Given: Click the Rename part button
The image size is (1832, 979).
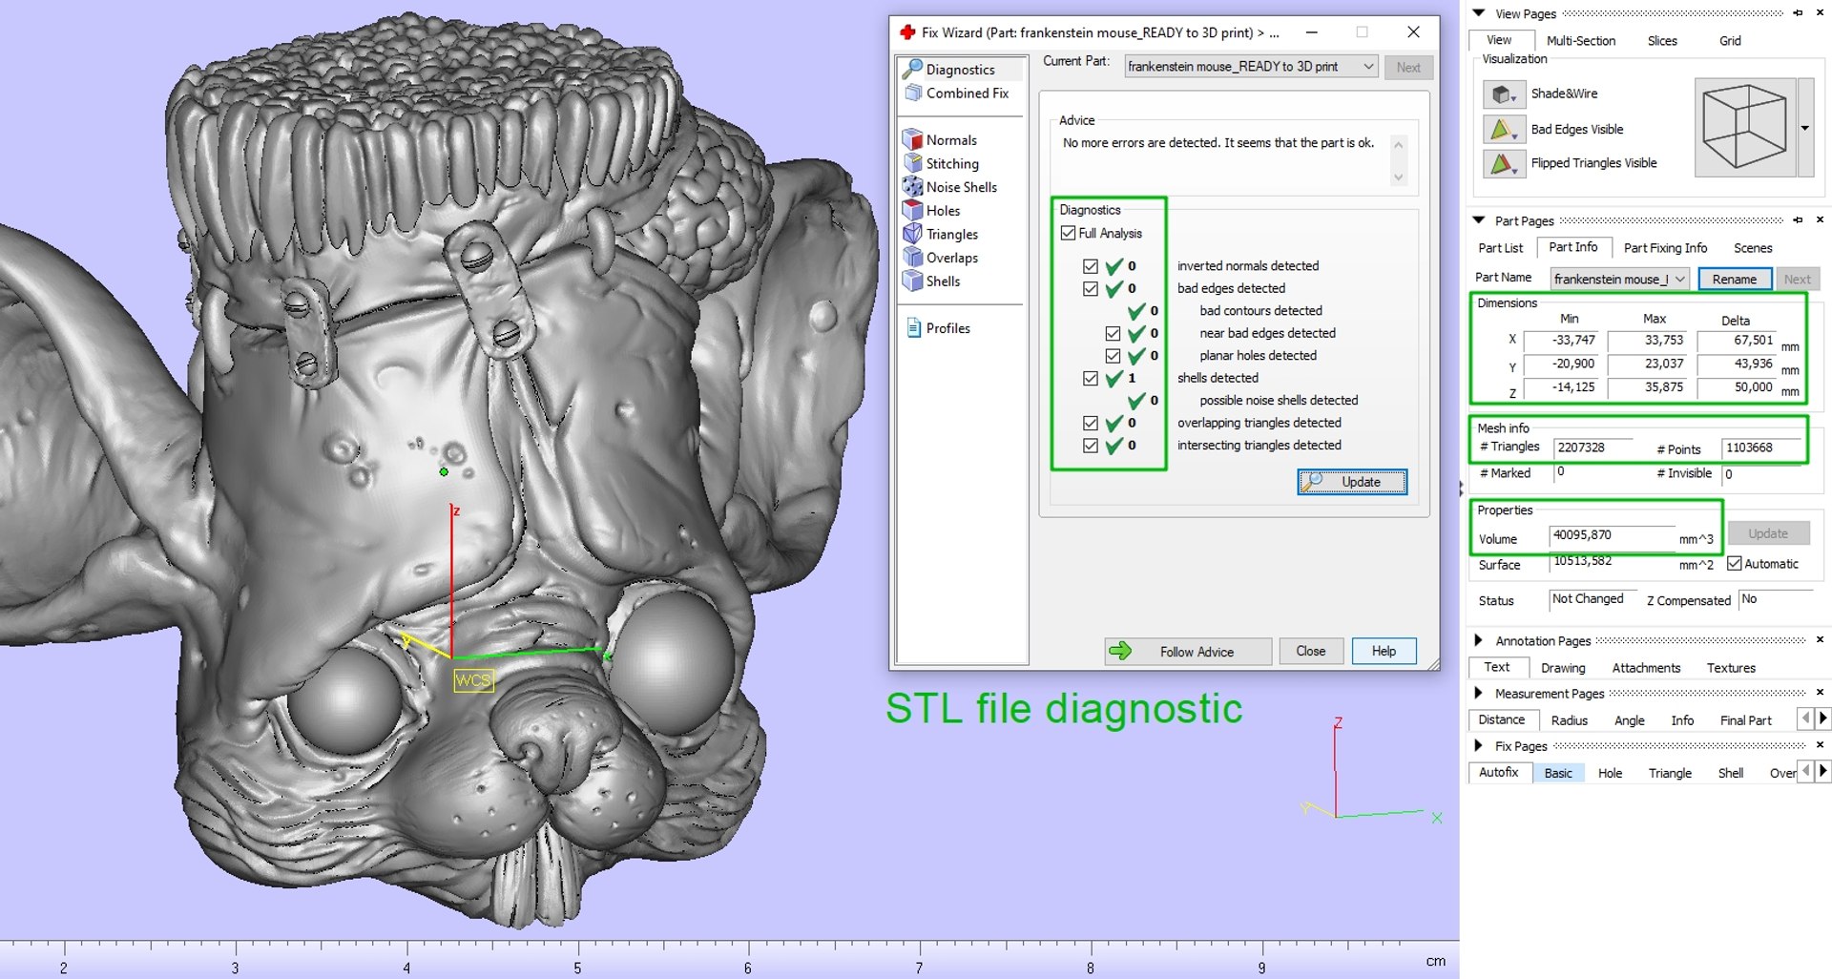Looking at the screenshot, I should coord(1734,279).
